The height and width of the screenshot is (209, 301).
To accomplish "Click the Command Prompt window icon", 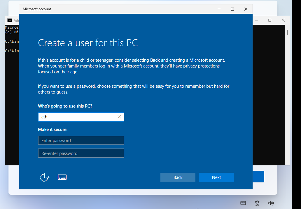I will pyautogui.click(x=10, y=20).
